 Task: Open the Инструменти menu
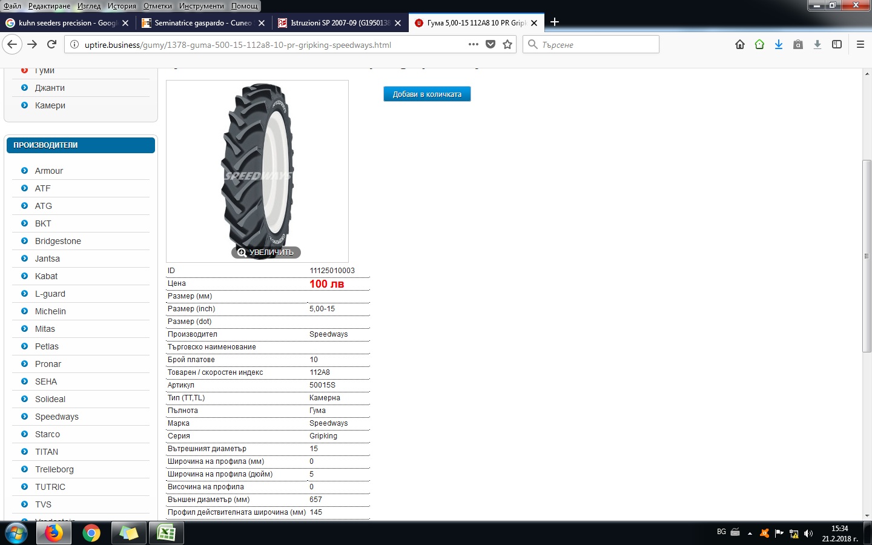click(201, 6)
